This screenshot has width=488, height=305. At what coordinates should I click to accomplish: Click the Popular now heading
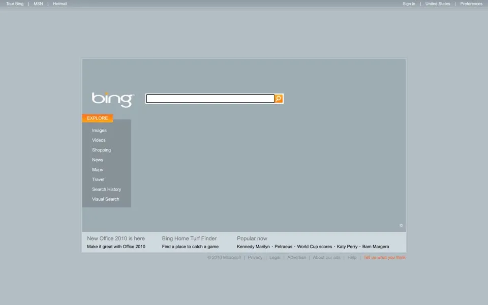click(x=252, y=238)
